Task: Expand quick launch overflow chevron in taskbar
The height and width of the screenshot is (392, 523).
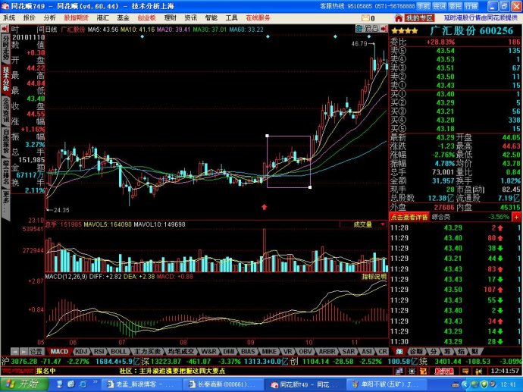Action: coord(95,381)
